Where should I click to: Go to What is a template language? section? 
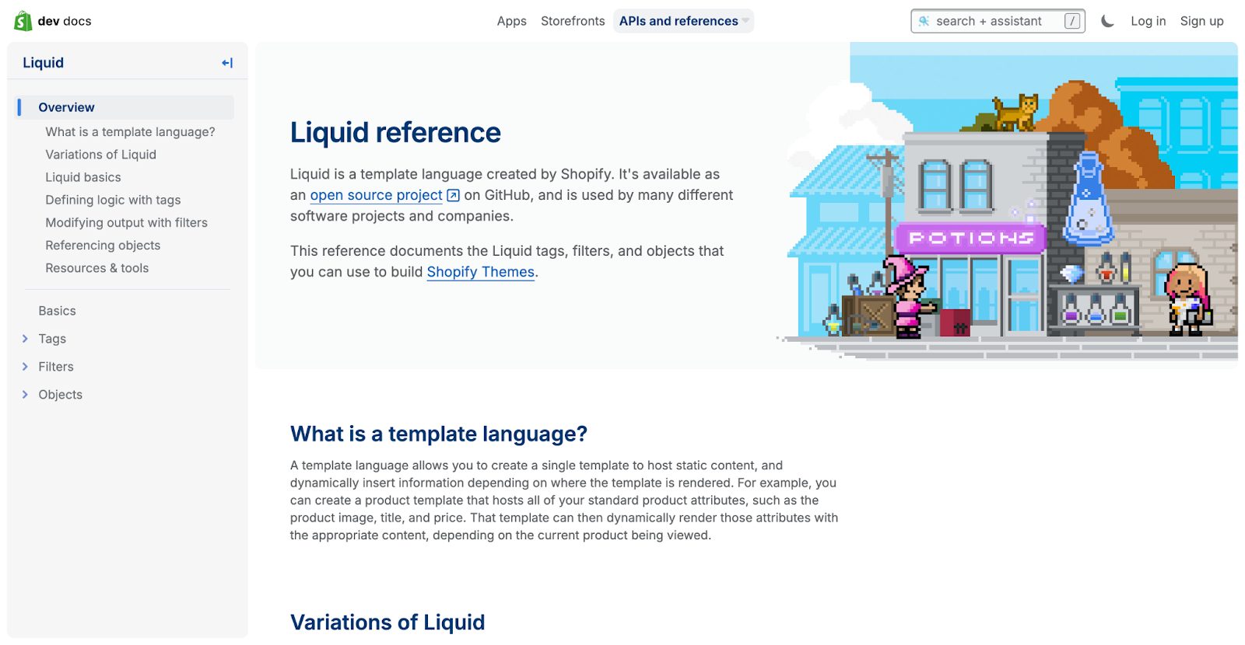tap(130, 132)
